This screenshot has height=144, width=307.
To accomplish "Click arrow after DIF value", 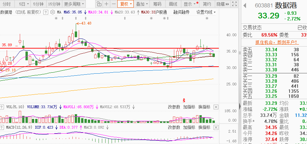I will click(56, 128).
